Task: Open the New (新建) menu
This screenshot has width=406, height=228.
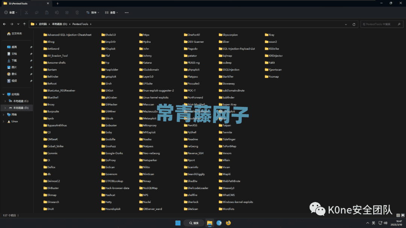Action: pos(11,12)
